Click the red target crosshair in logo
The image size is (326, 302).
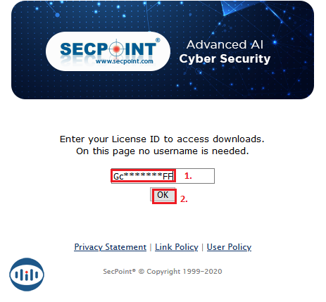click(116, 49)
